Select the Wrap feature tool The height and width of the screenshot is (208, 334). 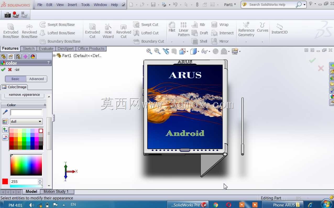(x=220, y=25)
